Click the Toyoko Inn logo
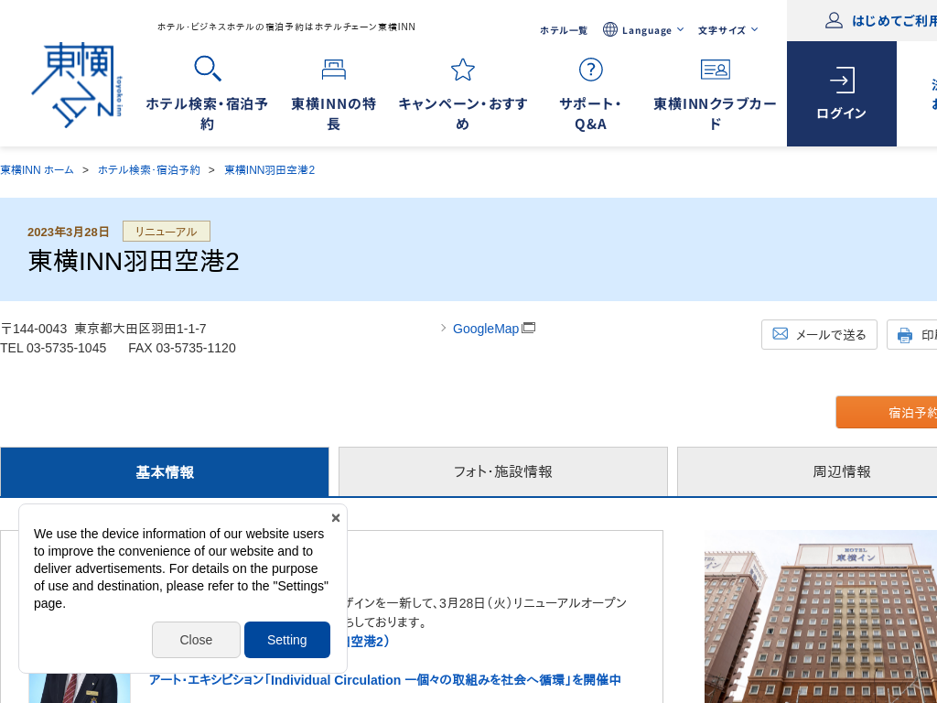Screen dimensions: 937x703 77,85
